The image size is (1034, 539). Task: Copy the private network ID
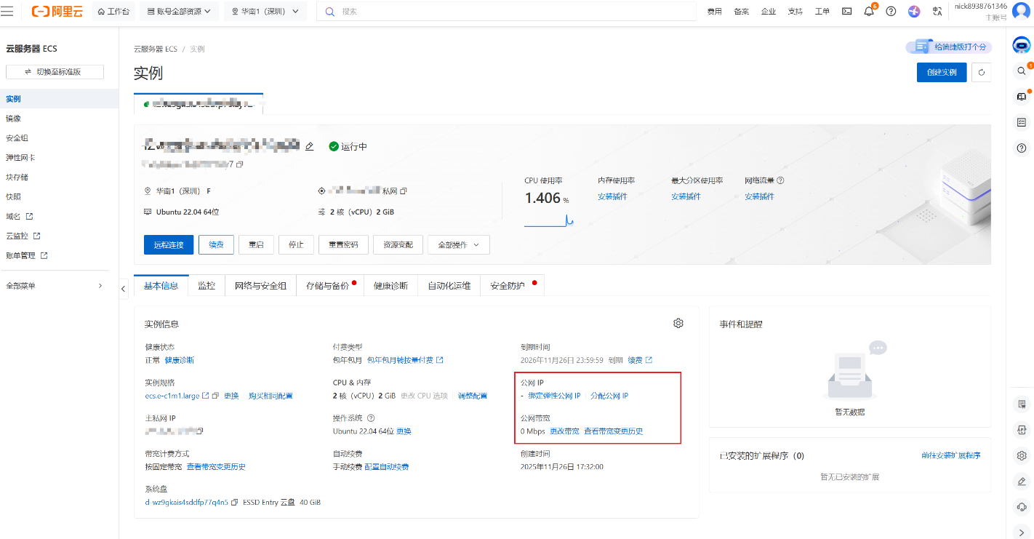click(404, 191)
